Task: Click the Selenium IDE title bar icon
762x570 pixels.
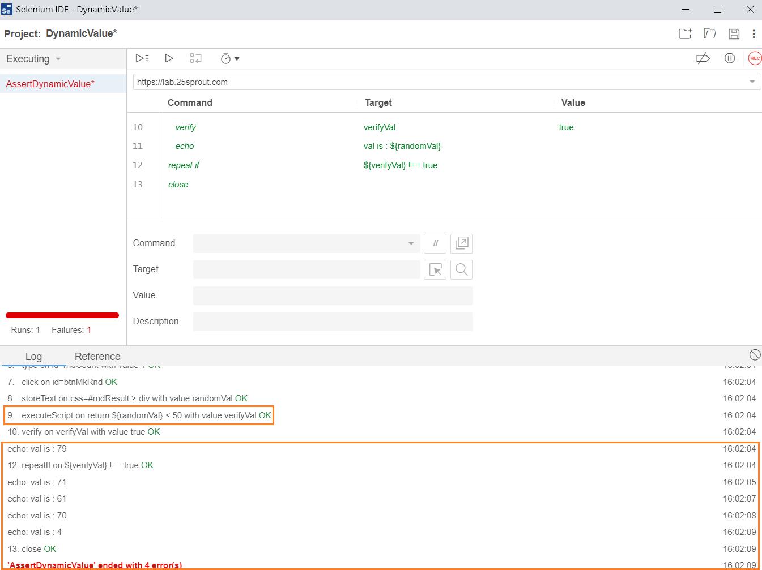Action: click(6, 10)
